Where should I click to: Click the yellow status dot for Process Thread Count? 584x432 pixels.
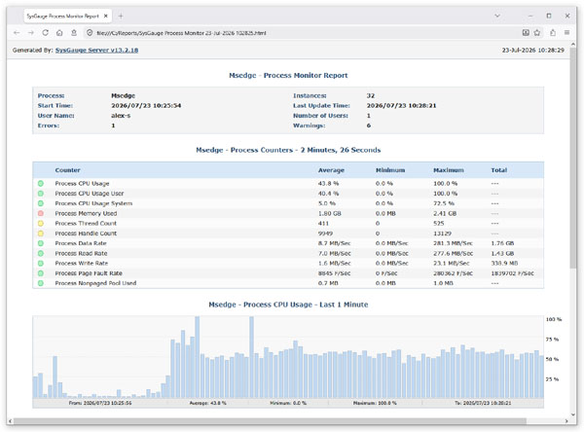41,224
